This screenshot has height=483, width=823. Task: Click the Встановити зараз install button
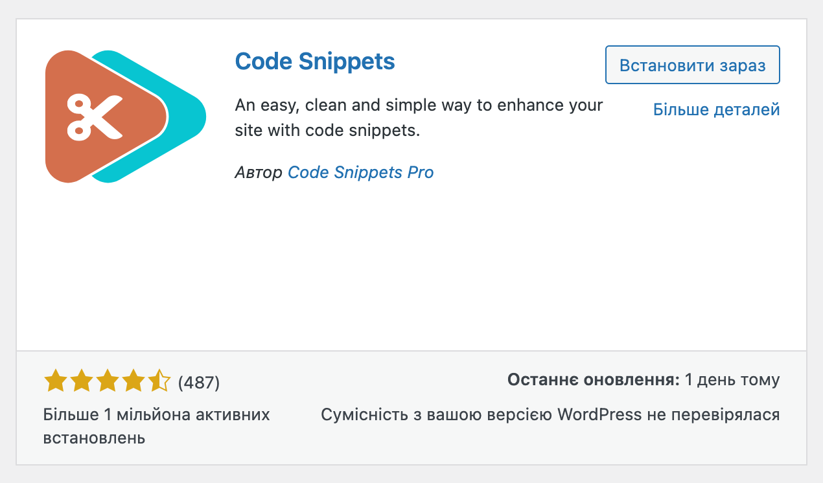click(692, 65)
